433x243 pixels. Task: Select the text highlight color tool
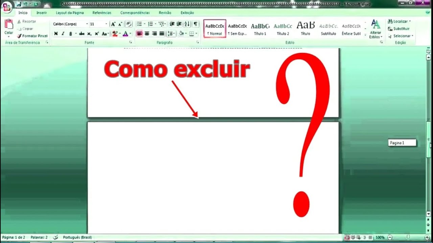tap(115, 34)
